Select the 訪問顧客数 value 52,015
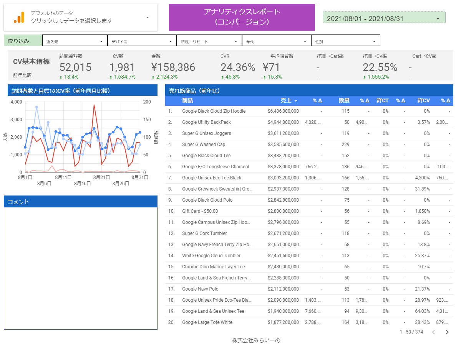 coord(75,67)
